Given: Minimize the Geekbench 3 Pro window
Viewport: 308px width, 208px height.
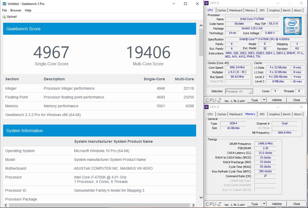Looking at the screenshot, I should coord(174,4).
